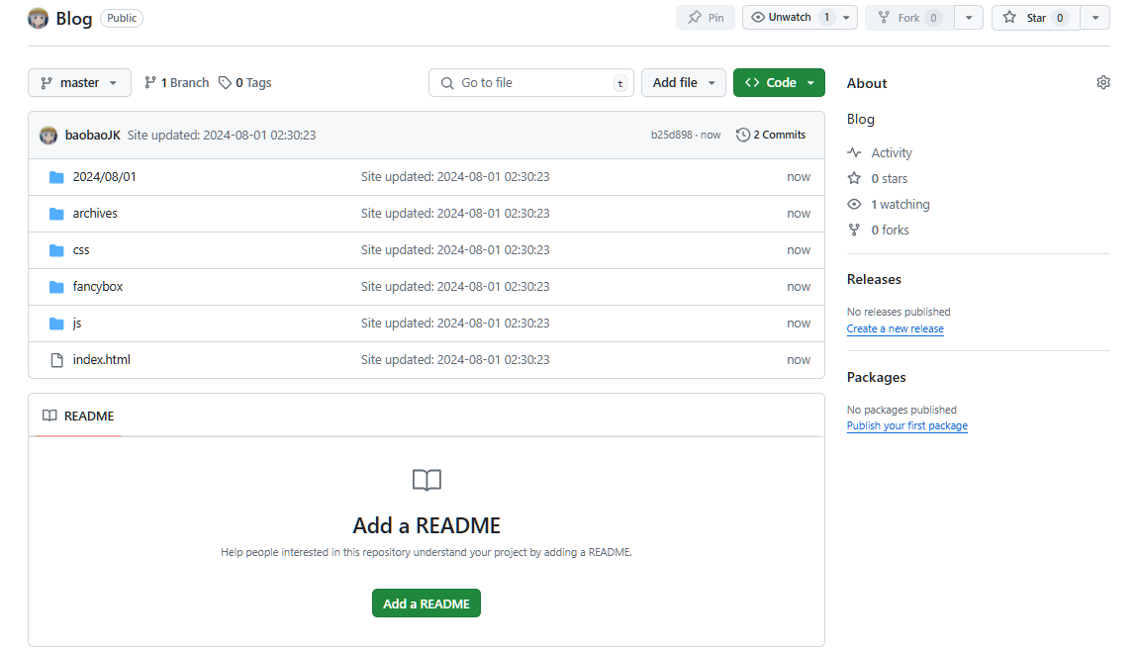The height and width of the screenshot is (650, 1139).
Task: Open the fancybox folder
Action: [x=97, y=286]
